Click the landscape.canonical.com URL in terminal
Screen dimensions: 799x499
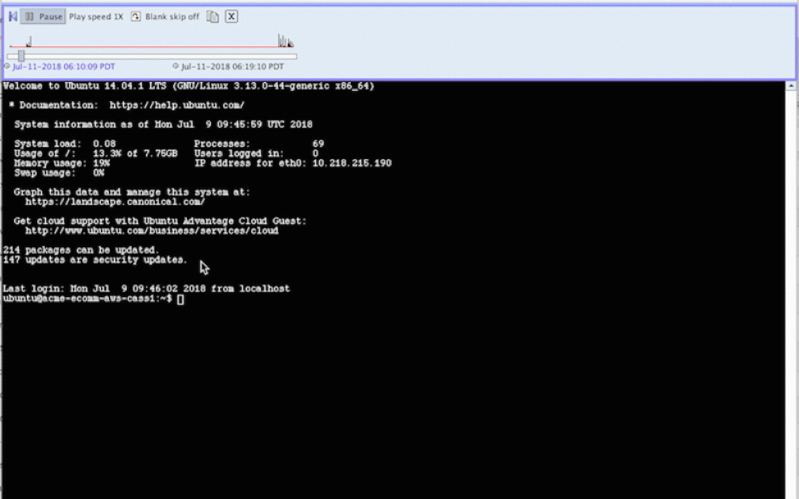[x=115, y=201]
